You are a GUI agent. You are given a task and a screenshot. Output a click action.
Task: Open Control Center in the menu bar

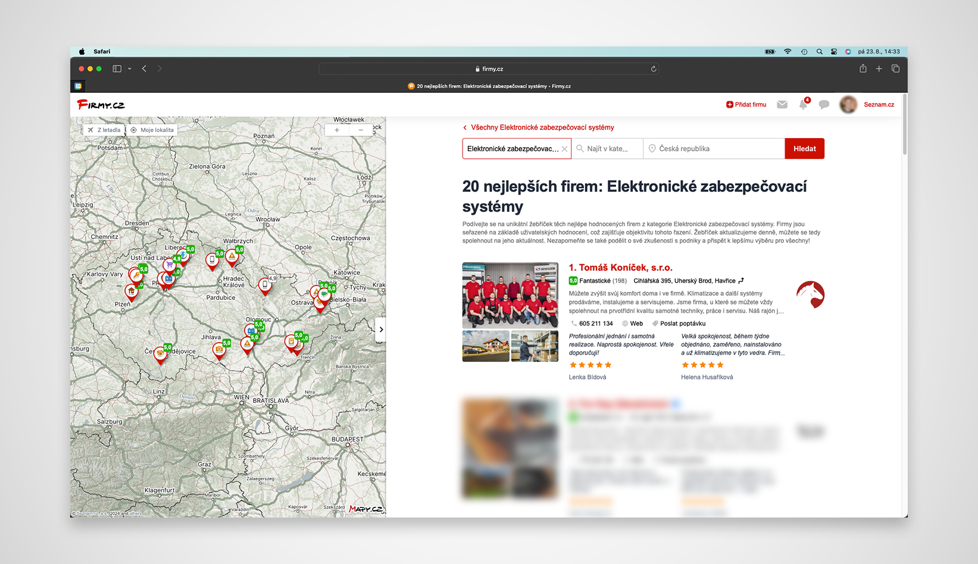coord(834,52)
